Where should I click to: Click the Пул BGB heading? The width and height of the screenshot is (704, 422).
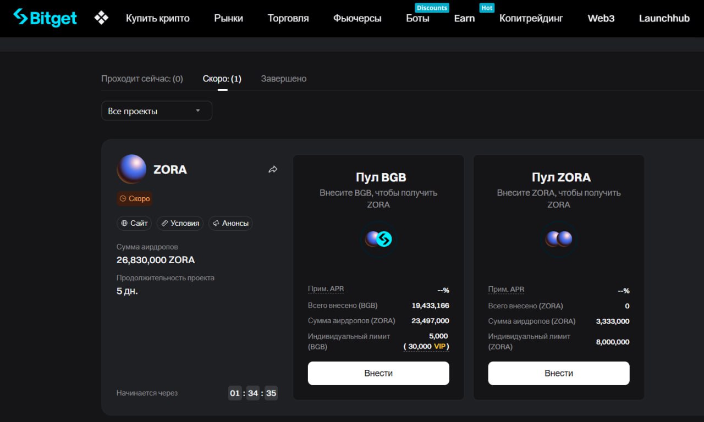point(381,177)
